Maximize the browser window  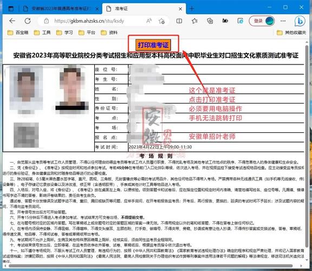pos(285,8)
